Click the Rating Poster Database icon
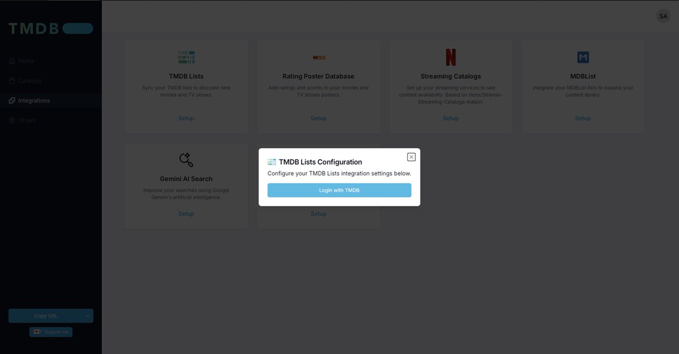Viewport: 679px width, 354px height. [319, 57]
